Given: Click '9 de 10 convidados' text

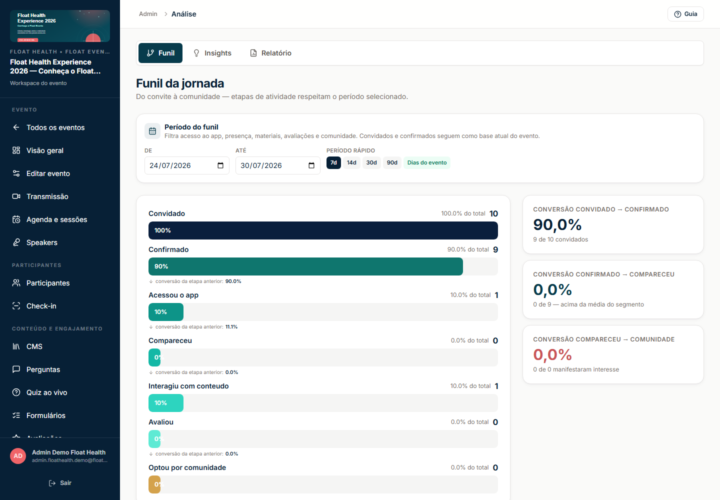Looking at the screenshot, I should [x=560, y=239].
